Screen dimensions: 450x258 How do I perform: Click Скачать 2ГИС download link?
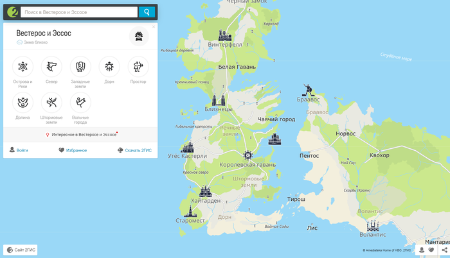[134, 150]
